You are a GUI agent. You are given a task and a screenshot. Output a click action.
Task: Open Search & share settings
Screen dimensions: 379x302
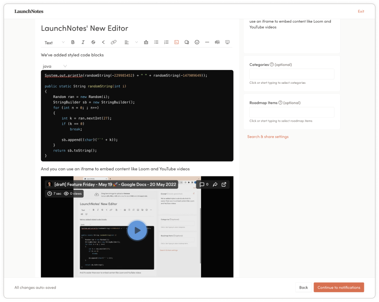(x=268, y=137)
